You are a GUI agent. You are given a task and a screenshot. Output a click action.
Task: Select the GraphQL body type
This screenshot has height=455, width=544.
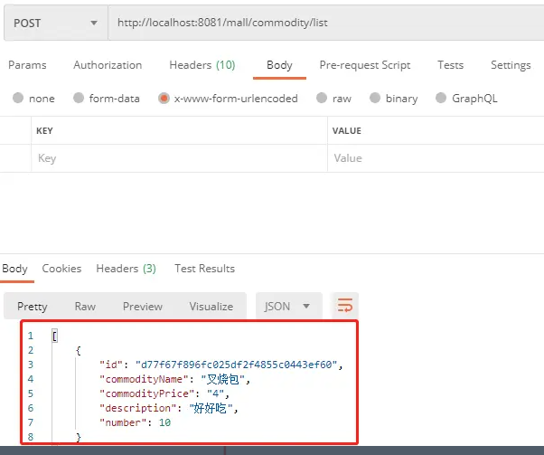[441, 98]
